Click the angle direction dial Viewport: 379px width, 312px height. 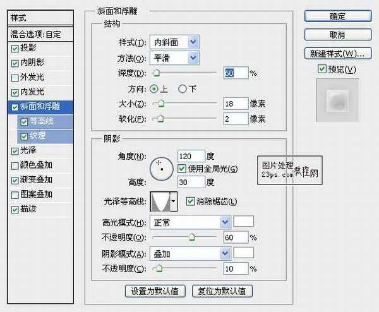[x=160, y=167]
